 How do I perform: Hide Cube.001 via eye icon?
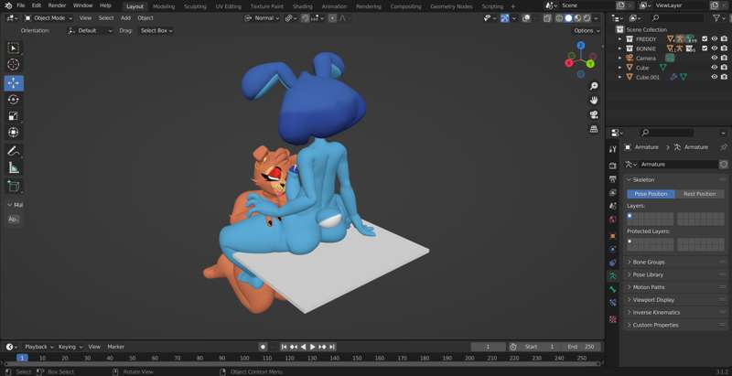[715, 77]
